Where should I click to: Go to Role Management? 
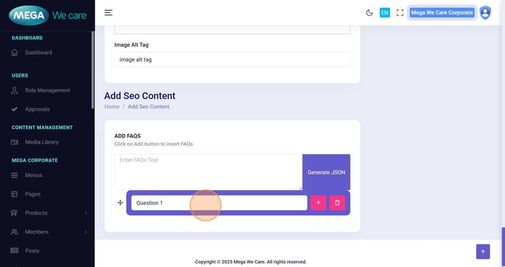tap(47, 91)
